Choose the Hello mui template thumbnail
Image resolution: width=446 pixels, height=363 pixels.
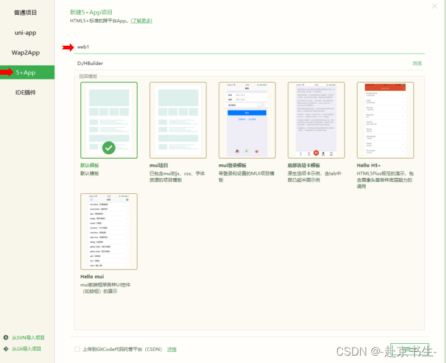coord(109,232)
